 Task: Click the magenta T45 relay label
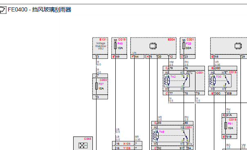162,132
